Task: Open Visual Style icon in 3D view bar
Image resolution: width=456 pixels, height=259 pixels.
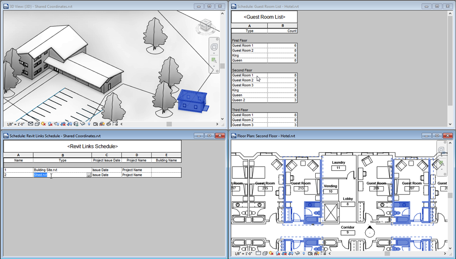Action: pos(37,124)
